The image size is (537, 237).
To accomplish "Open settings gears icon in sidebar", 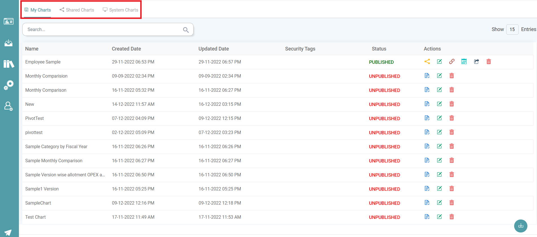I will 8,85.
